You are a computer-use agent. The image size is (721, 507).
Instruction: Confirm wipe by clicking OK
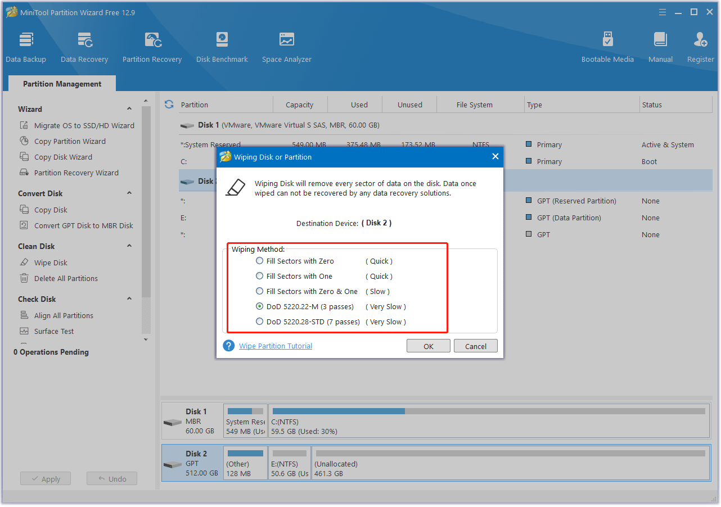pyautogui.click(x=428, y=346)
